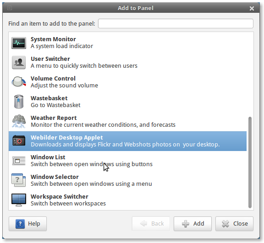The width and height of the screenshot is (264, 243).
Task: Choose the Volume Control knob icon
Action: point(19,82)
